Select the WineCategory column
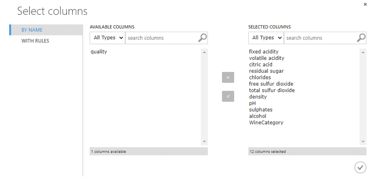375x179 pixels. click(x=266, y=123)
